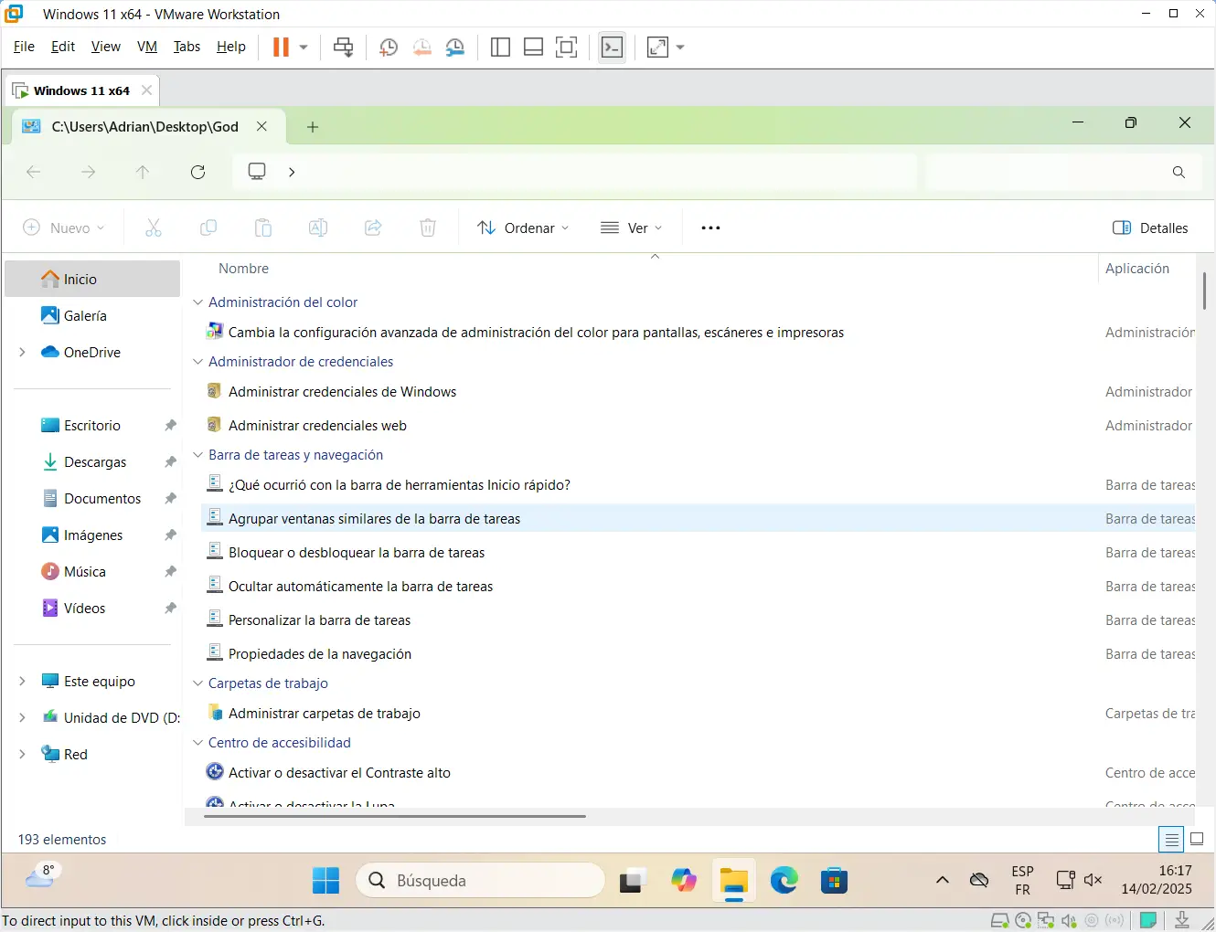Expand the Este equipo tree node

coord(22,681)
